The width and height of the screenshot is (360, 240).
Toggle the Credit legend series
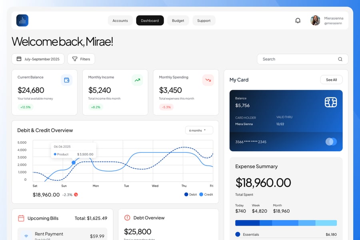point(206,194)
